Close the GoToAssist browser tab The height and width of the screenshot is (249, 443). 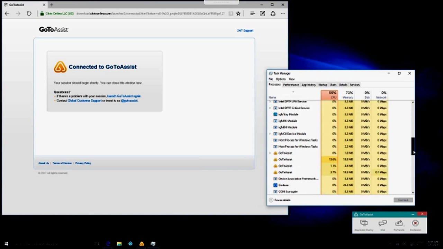coord(44,5)
